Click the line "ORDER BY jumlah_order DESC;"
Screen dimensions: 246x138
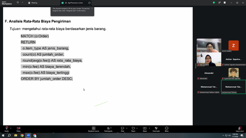click(47, 79)
